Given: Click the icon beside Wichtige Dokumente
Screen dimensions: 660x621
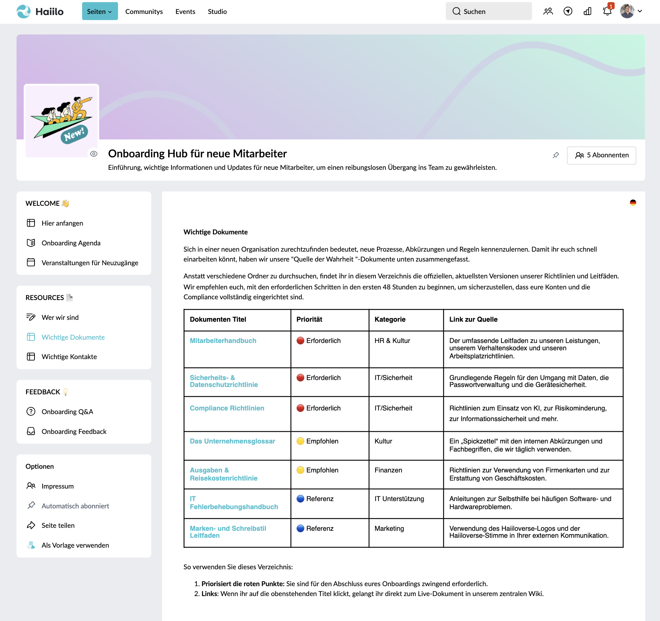Looking at the screenshot, I should pyautogui.click(x=31, y=337).
